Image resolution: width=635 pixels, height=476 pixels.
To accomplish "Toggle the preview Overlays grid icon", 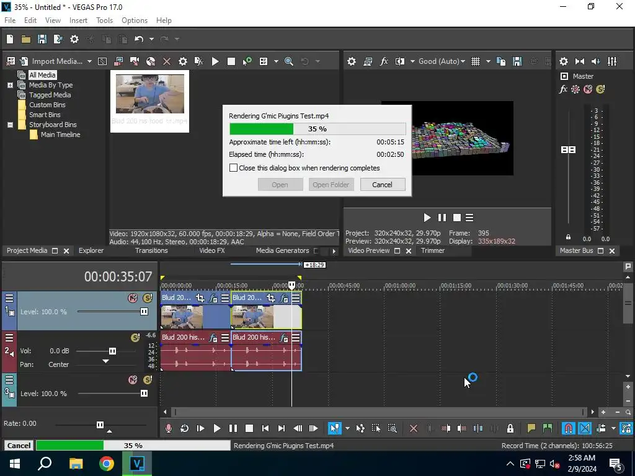I will pyautogui.click(x=476, y=61).
